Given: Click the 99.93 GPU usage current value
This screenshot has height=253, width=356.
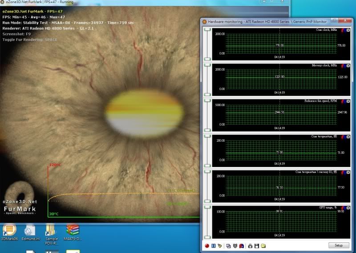Looking at the screenshot, I should (x=341, y=211).
